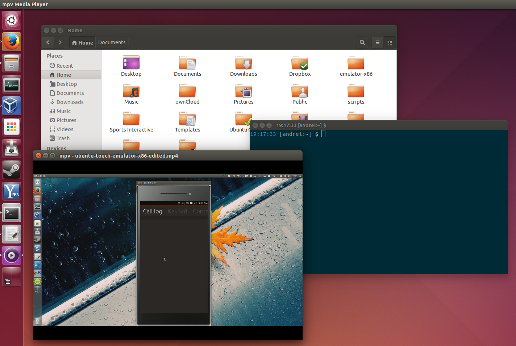Viewport: 516px width, 346px height.
Task: Click the search icon in the file manager
Action: [362, 42]
